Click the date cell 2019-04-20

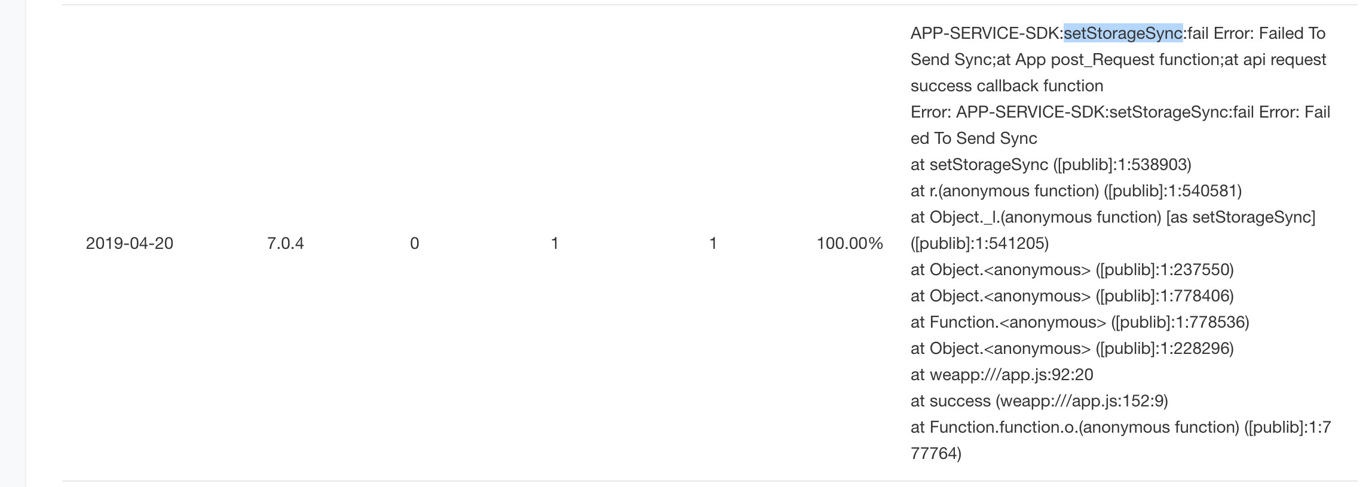click(130, 243)
